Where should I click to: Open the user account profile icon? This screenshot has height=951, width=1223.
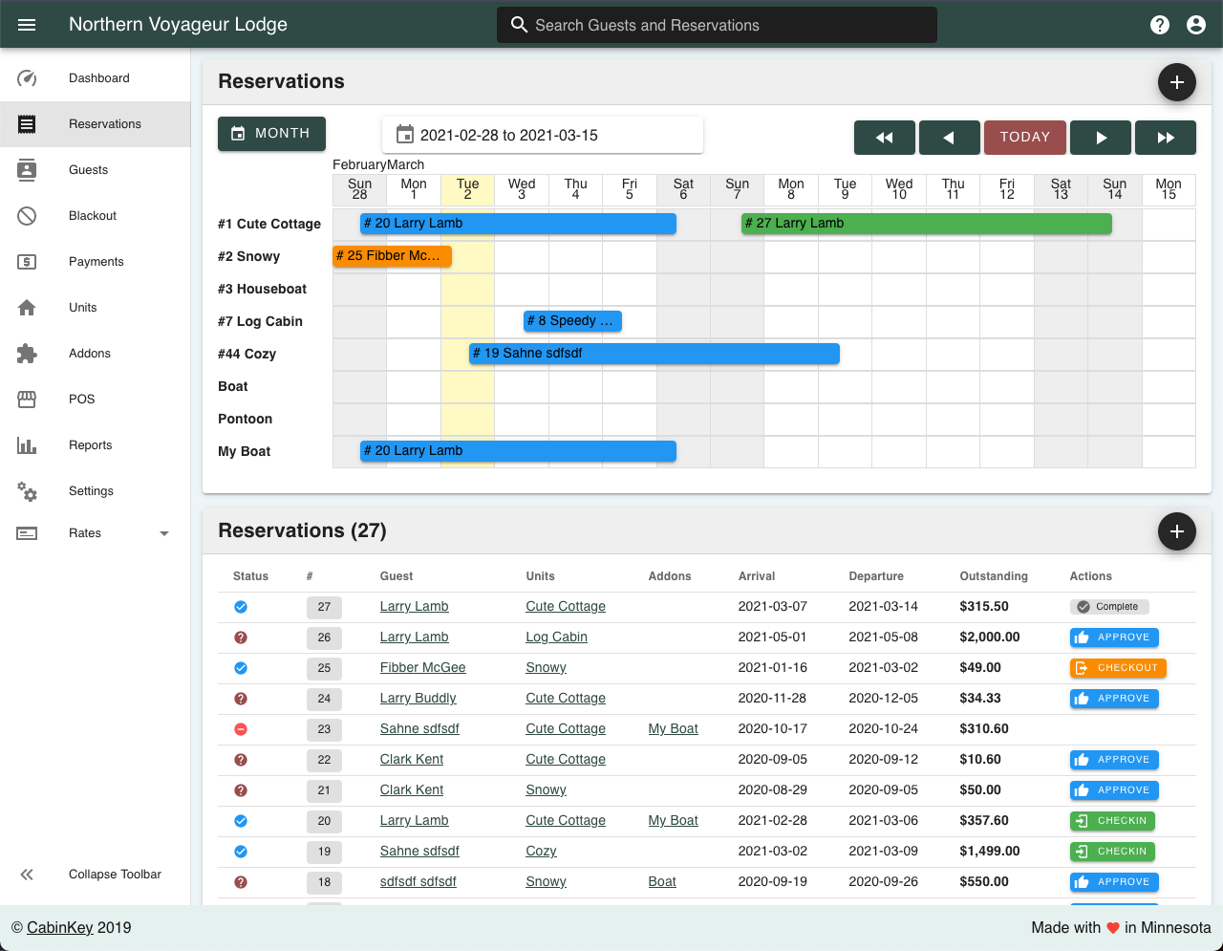pos(1196,25)
